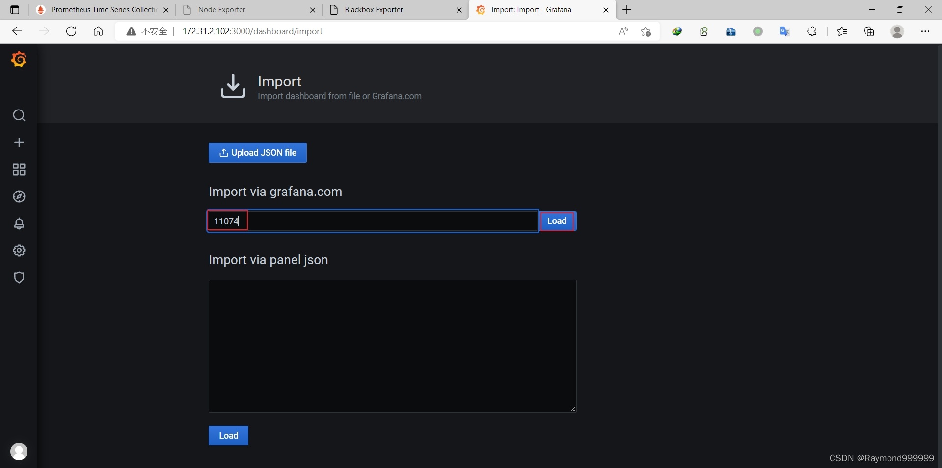942x468 pixels.
Task: Open the Read aloud icon in address bar
Action: coord(623,31)
